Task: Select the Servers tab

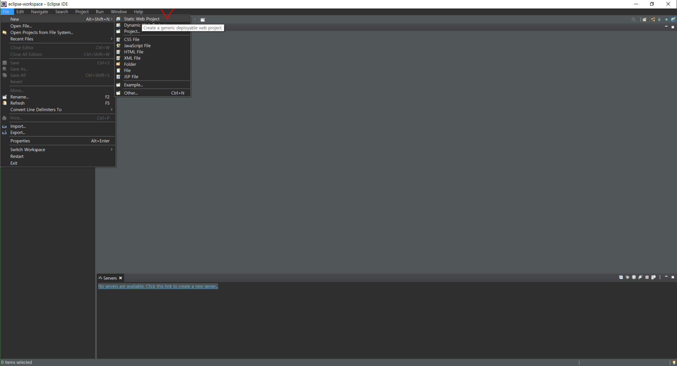Action: [x=110, y=278]
